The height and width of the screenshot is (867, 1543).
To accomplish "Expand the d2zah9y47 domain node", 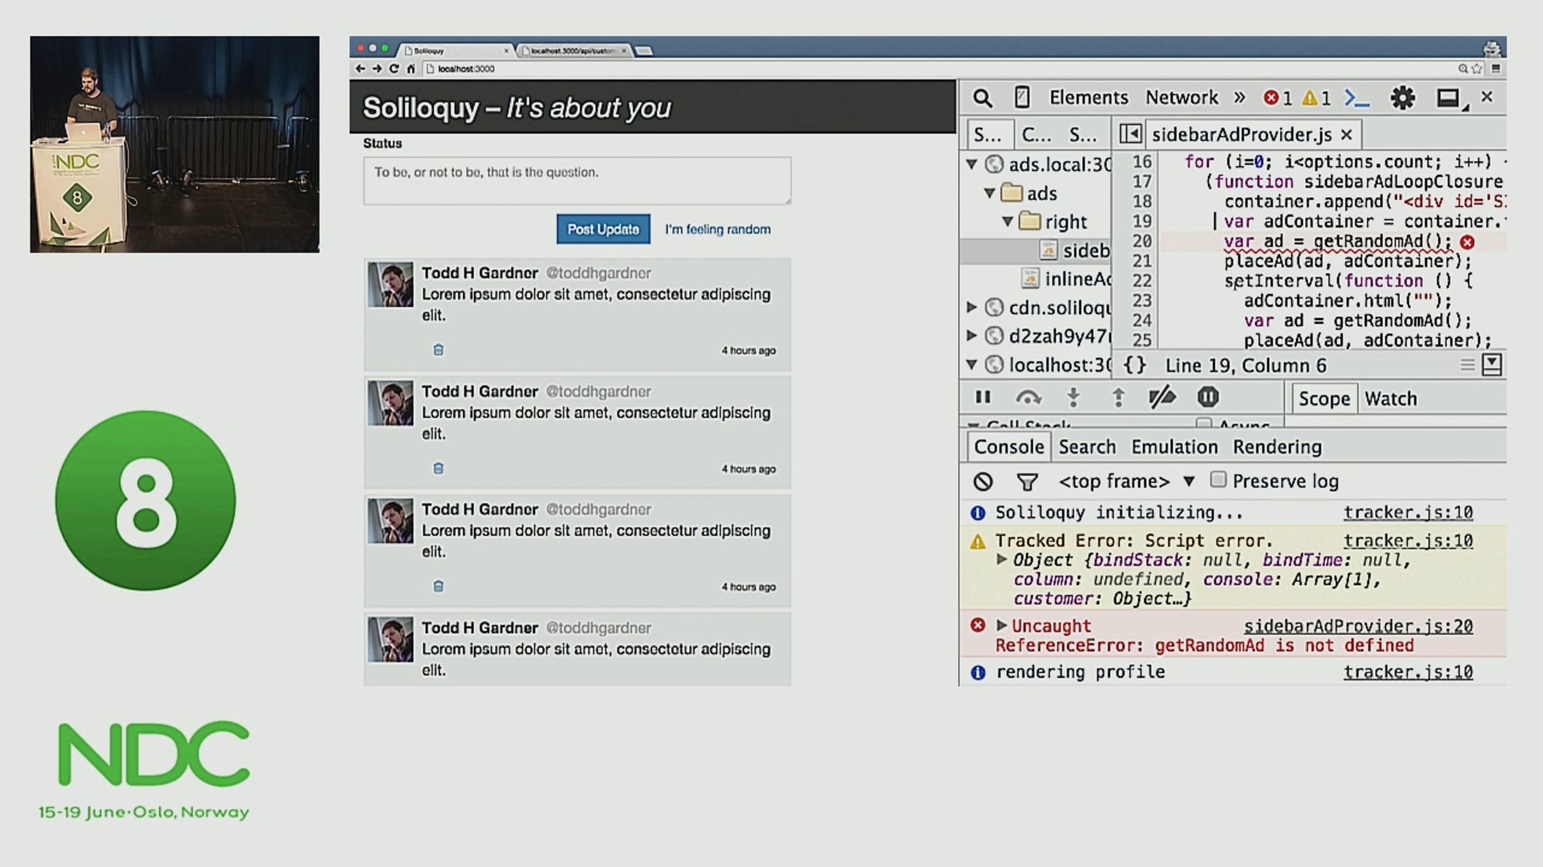I will pyautogui.click(x=972, y=335).
